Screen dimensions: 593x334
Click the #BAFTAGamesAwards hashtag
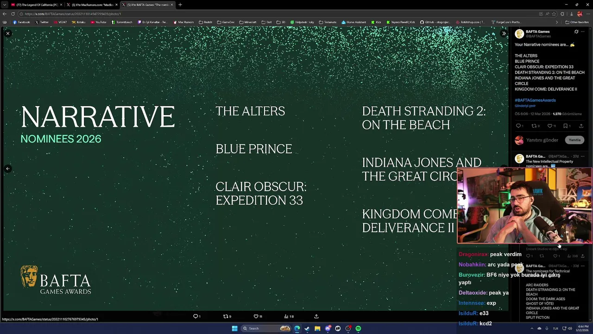pos(535,100)
